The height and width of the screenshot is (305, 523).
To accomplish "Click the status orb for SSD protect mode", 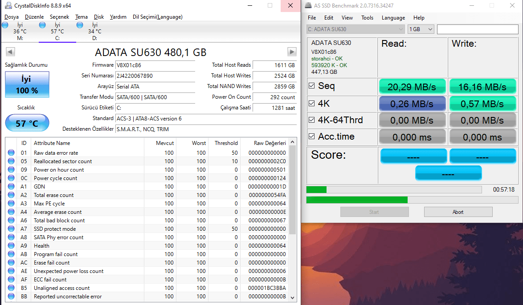I will coord(11,229).
